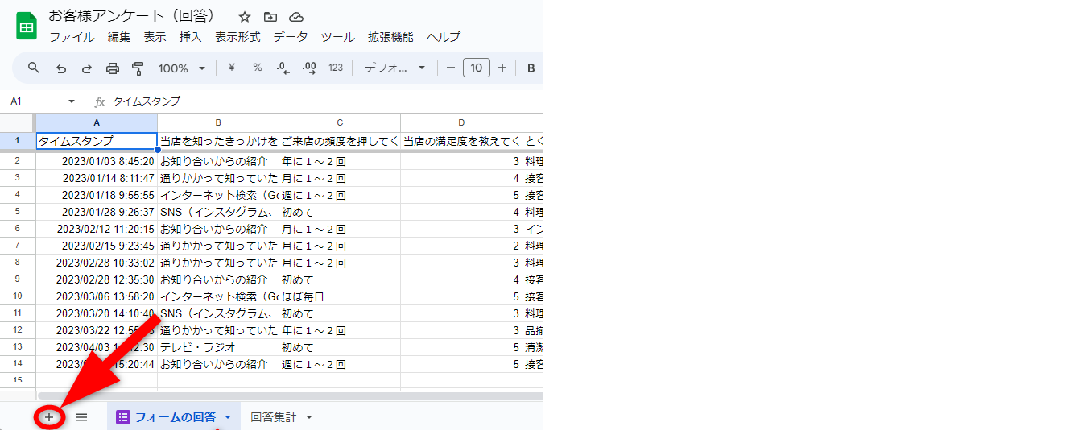1082x443 pixels.
Task: Check the cloud save status icon
Action: pyautogui.click(x=296, y=17)
